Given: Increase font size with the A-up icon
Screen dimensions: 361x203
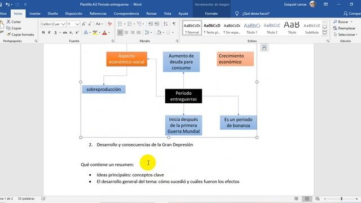Looking at the screenshot, I should click(x=84, y=24).
